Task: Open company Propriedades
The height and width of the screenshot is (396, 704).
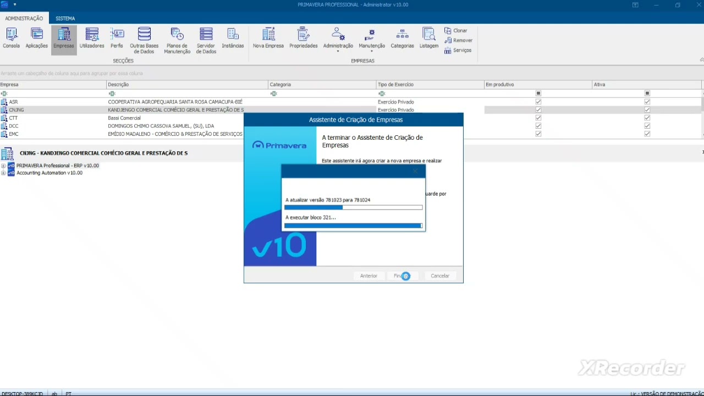Action: pyautogui.click(x=304, y=38)
